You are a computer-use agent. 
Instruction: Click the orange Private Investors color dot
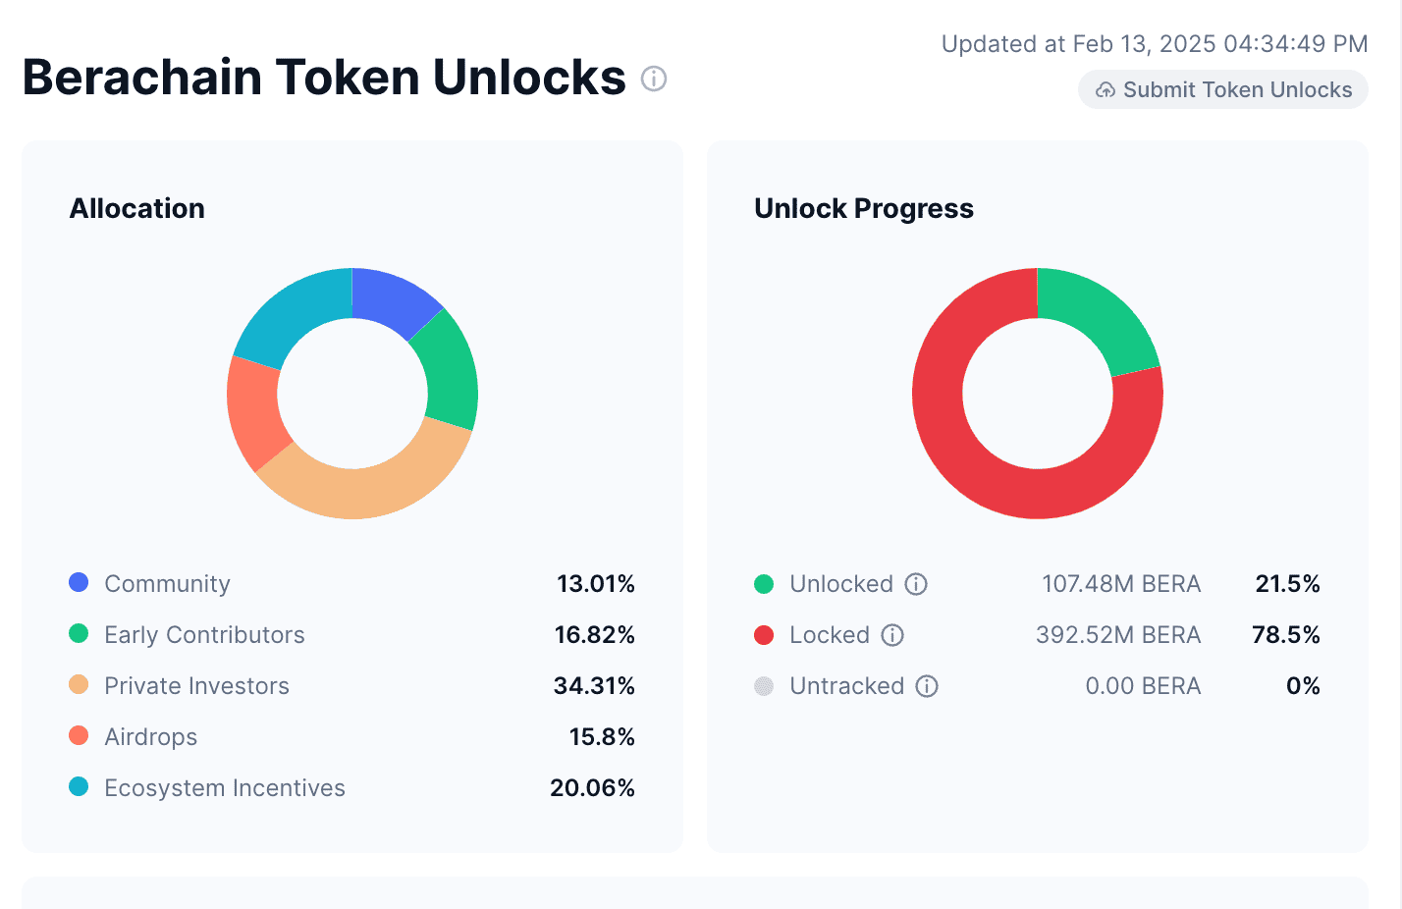[x=79, y=684]
